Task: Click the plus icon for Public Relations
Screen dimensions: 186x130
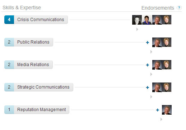Action: click(148, 42)
